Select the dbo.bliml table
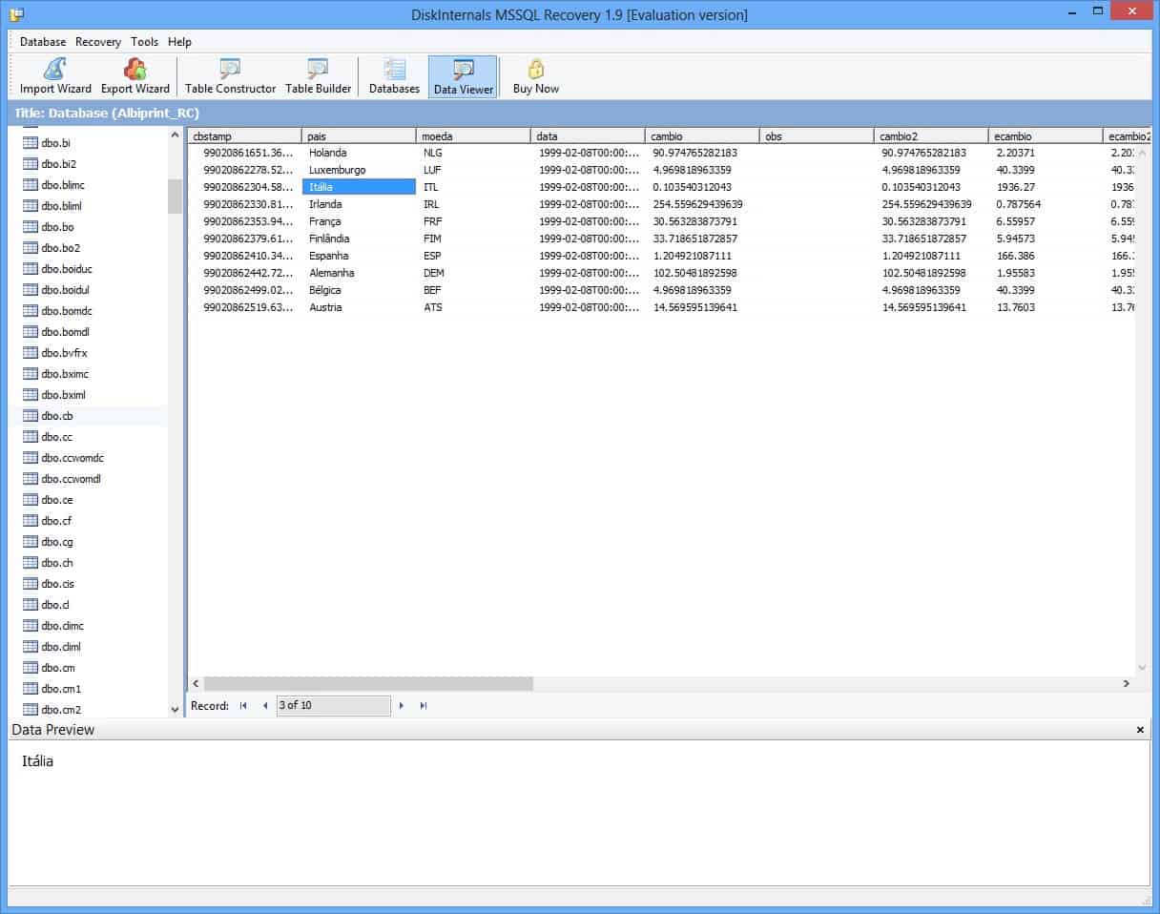1160x914 pixels. [x=62, y=206]
